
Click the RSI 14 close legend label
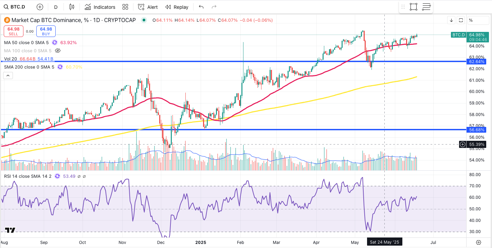pyautogui.click(x=28, y=176)
